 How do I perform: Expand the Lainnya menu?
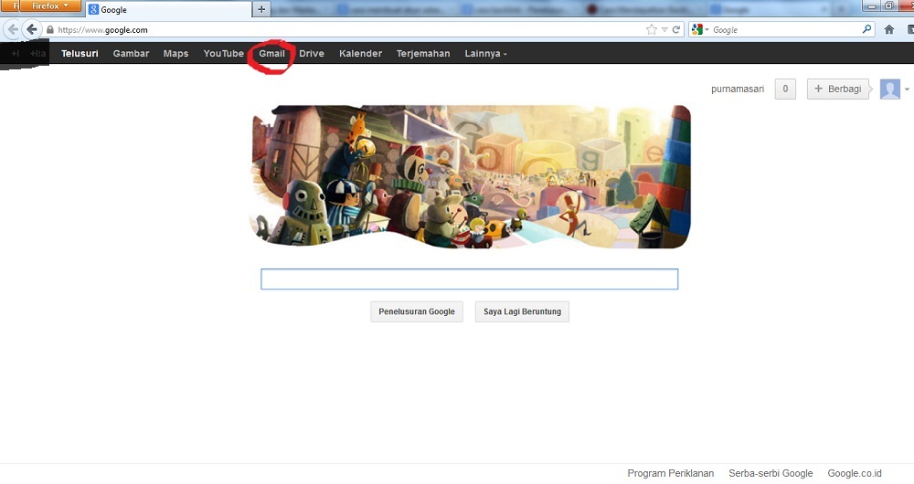485,54
